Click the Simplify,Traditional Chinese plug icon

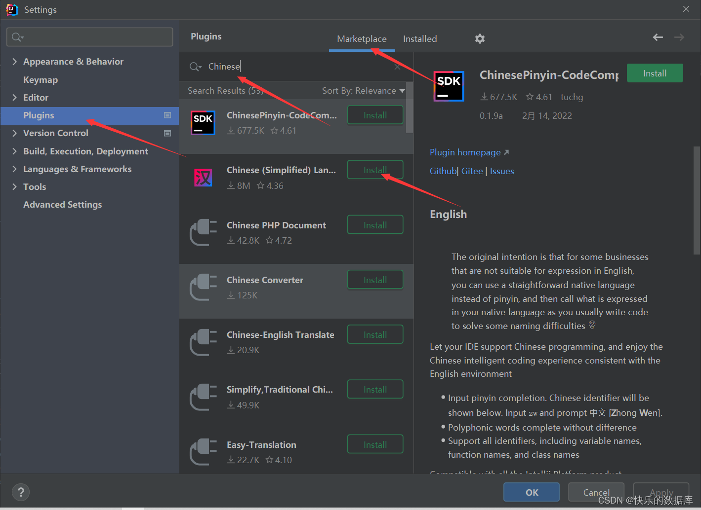203,397
